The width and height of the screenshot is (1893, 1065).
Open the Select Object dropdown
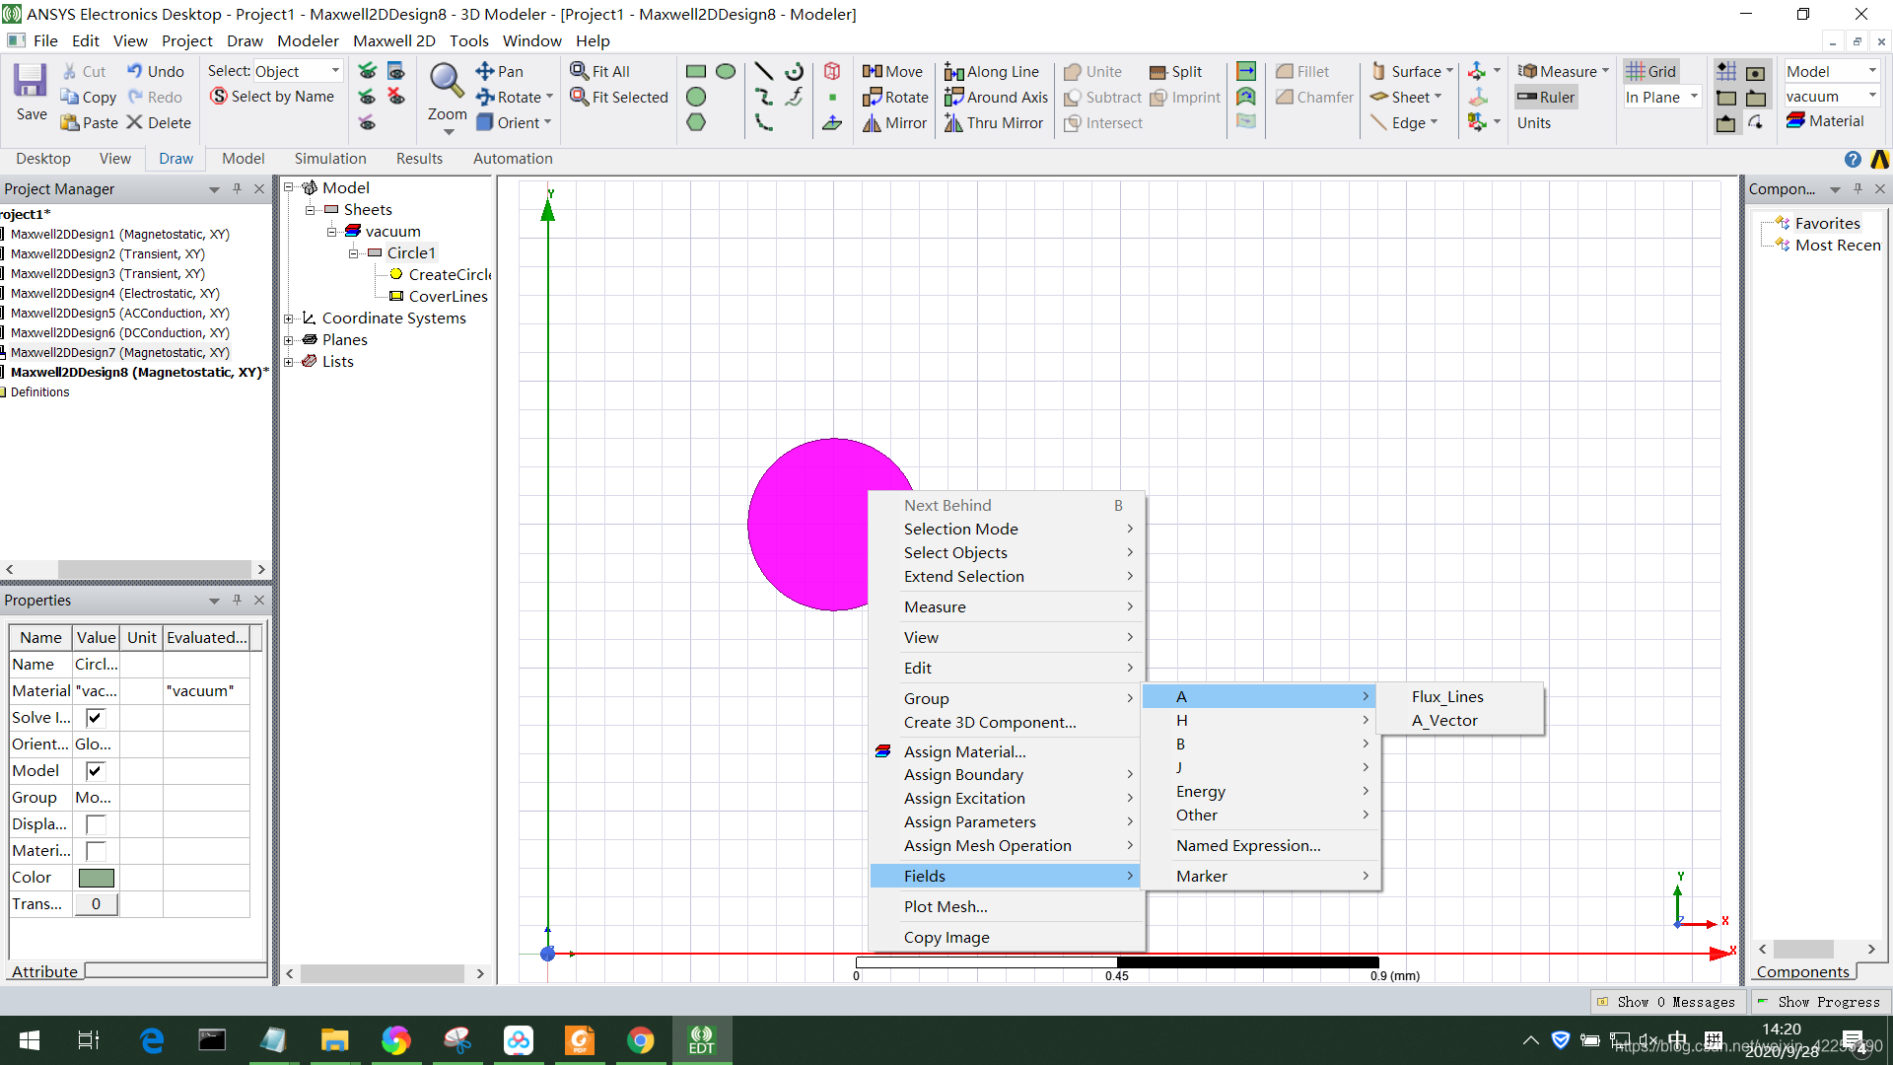[334, 71]
